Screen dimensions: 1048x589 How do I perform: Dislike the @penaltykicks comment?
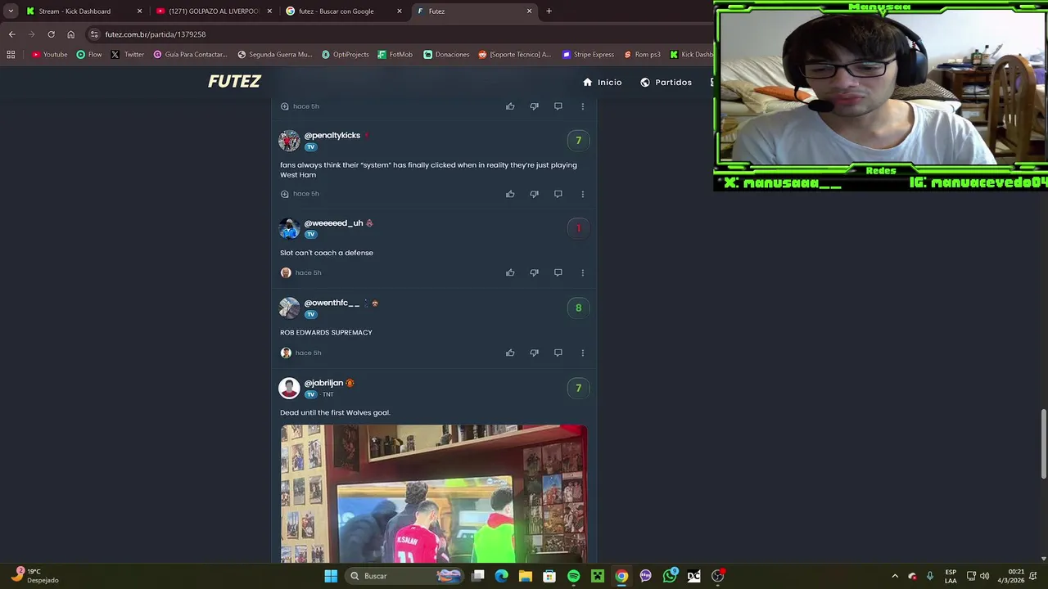(x=534, y=194)
